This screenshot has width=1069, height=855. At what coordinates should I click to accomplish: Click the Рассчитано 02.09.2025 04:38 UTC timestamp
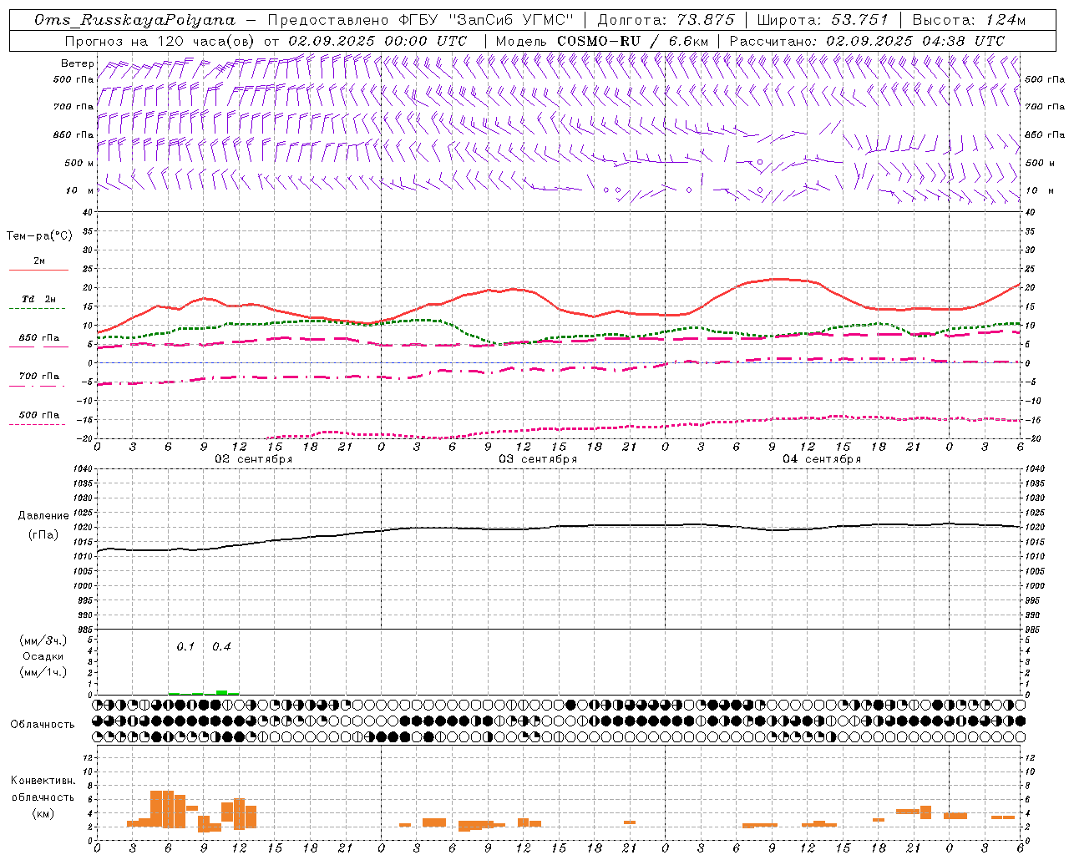point(867,41)
